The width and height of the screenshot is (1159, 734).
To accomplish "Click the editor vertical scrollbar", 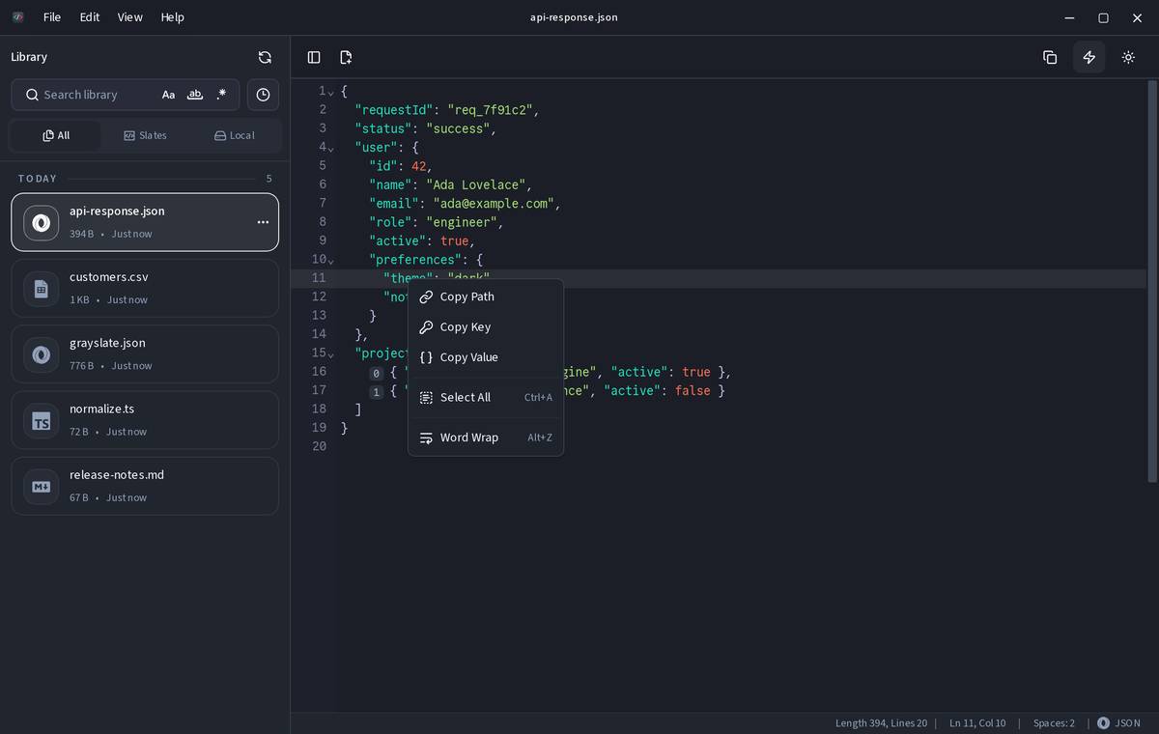I will pyautogui.click(x=1151, y=280).
